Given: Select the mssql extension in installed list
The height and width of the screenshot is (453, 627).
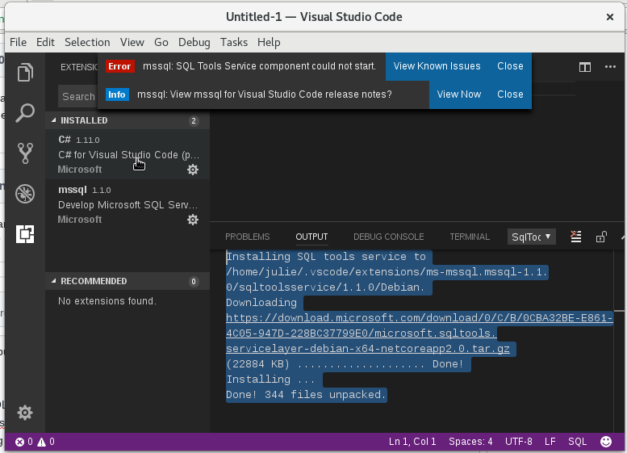Looking at the screenshot, I should tap(127, 204).
